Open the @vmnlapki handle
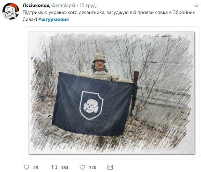This screenshot has height=172, width=201. [63, 6]
